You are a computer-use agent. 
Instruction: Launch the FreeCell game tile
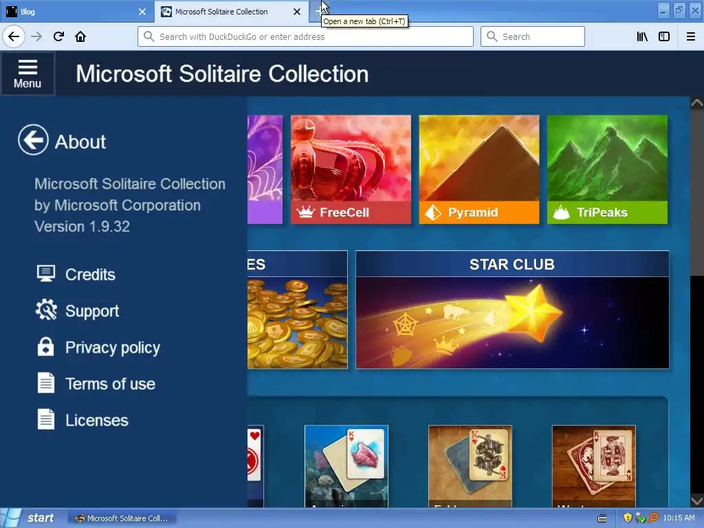351,169
